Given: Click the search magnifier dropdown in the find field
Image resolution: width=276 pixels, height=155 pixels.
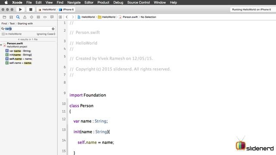Looking at the screenshot, I should 3,29.
